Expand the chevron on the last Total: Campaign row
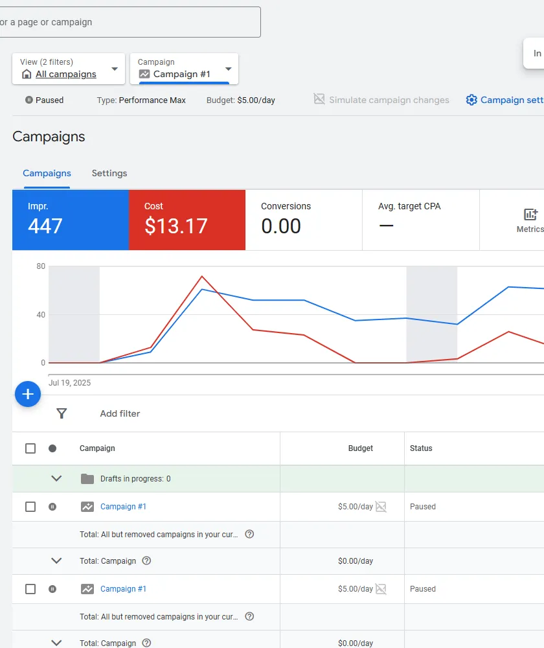This screenshot has width=544, height=648. point(56,643)
